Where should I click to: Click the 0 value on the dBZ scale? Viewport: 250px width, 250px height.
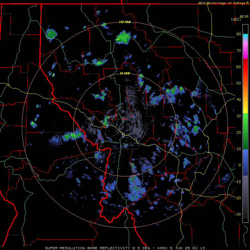coord(240,165)
